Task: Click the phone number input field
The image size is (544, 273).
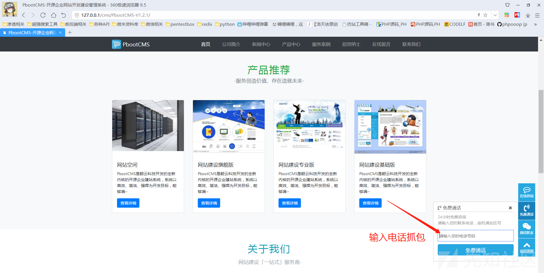Action: point(476,236)
